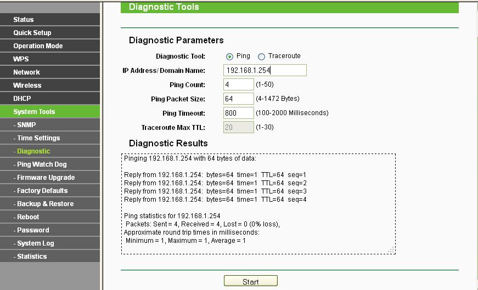Click the 'seq=4' reply line
478x290 pixels.
click(215, 200)
